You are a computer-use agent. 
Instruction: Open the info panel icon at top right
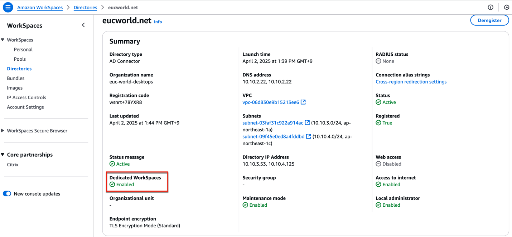[x=491, y=7]
